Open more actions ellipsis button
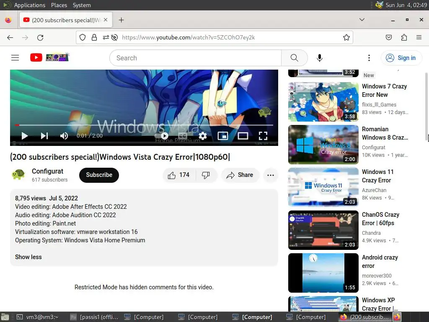The height and width of the screenshot is (322, 429). (271, 175)
